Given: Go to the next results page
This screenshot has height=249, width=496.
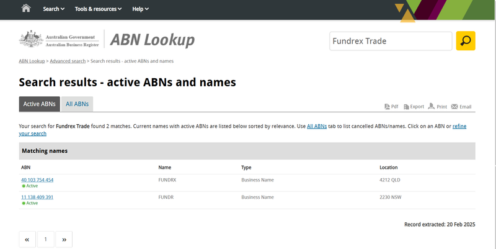Looking at the screenshot, I should point(64,240).
